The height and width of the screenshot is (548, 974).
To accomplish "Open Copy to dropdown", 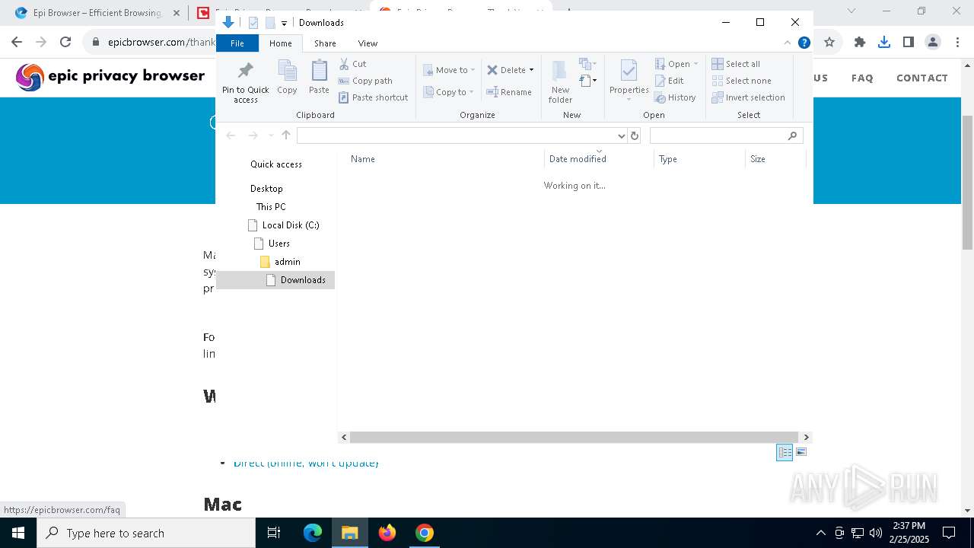I will pyautogui.click(x=449, y=92).
